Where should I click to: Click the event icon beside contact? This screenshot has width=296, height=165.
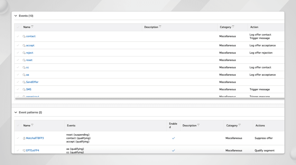coord(24,37)
